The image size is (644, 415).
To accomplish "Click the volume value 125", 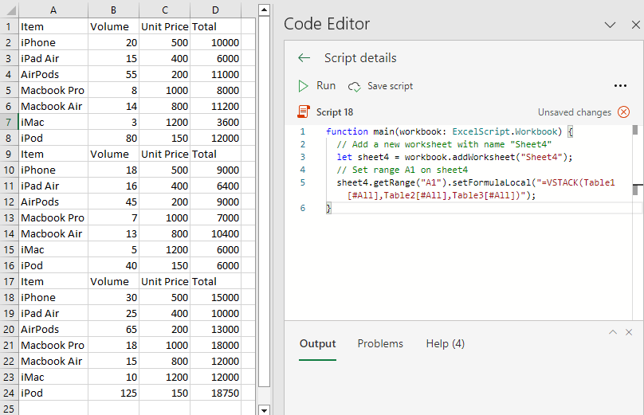I will coord(113,393).
